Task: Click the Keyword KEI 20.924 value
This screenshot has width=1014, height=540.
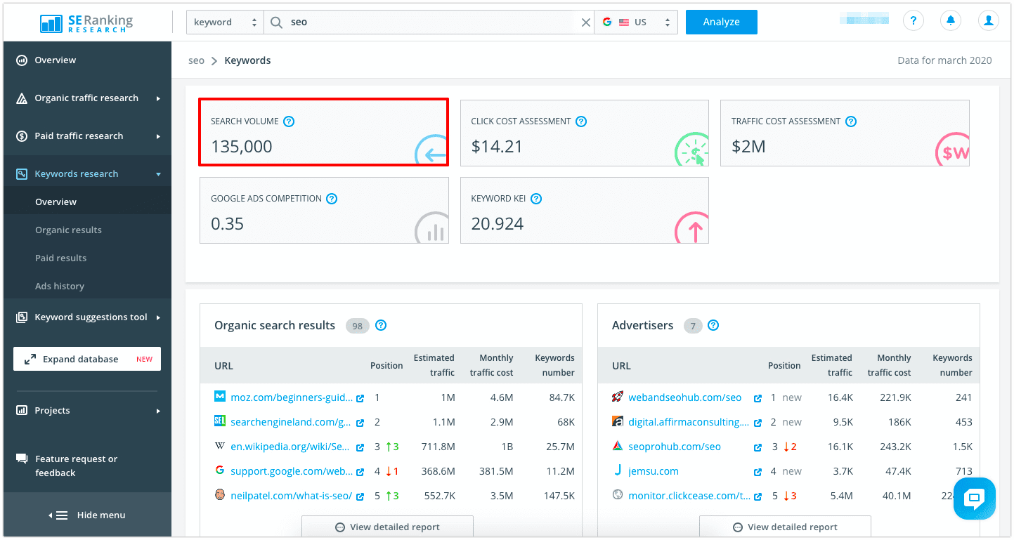Action: [498, 224]
